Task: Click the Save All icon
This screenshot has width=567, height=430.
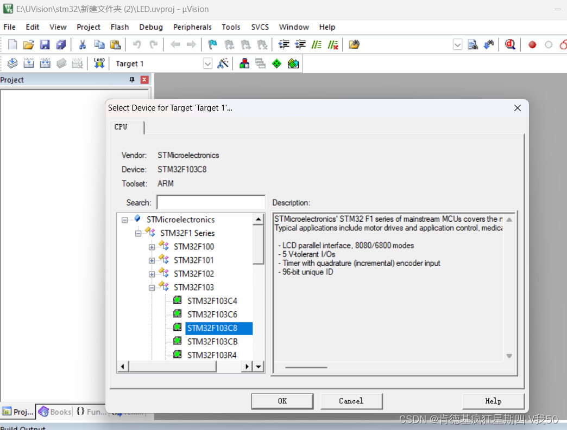Action: tap(61, 44)
